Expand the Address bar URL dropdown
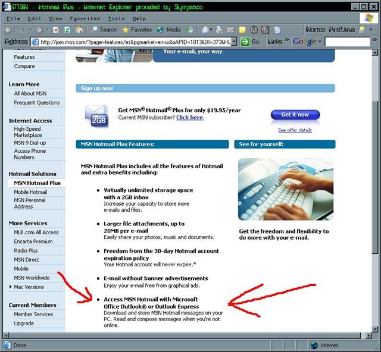 (234, 42)
